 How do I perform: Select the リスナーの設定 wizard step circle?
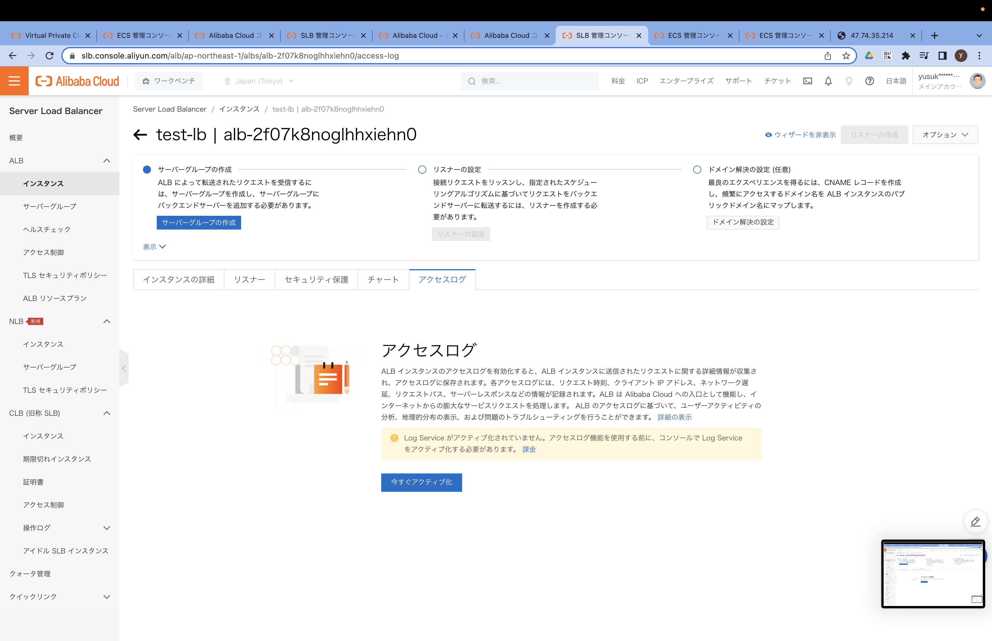coord(422,169)
